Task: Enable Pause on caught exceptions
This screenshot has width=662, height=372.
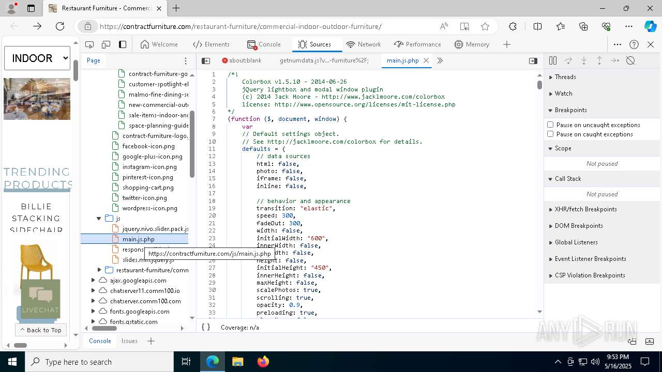Action: click(x=550, y=134)
